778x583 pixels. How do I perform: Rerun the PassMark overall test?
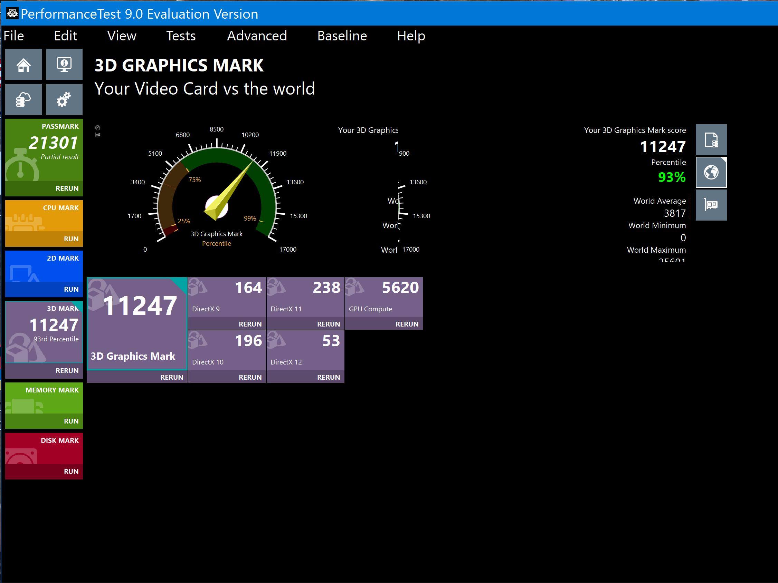[x=67, y=188]
